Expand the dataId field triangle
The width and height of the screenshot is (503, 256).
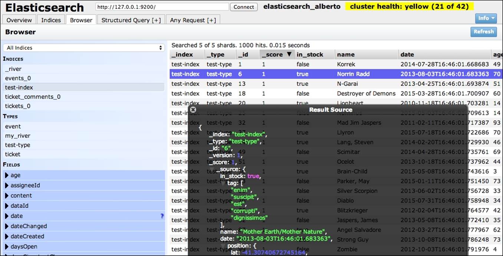point(7,206)
